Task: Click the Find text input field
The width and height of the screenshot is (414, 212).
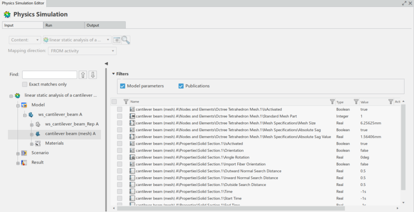Action: (x=49, y=75)
